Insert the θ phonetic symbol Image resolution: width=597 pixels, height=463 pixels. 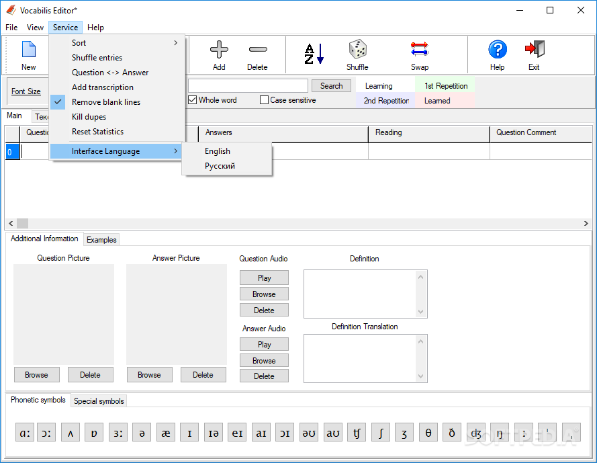pyautogui.click(x=428, y=432)
